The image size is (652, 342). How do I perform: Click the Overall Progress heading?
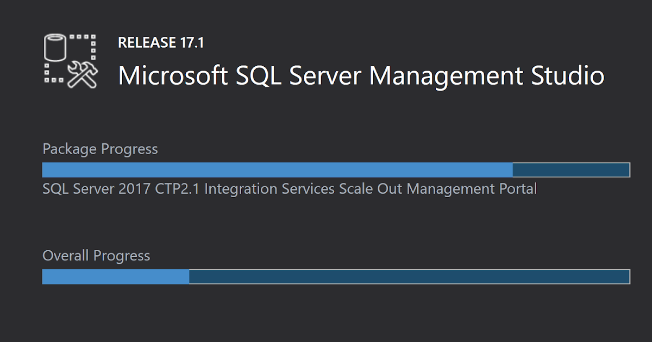tap(96, 255)
